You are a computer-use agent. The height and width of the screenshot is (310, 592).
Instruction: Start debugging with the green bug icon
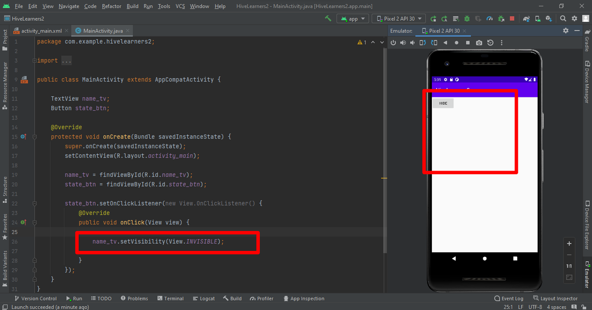[x=467, y=18]
